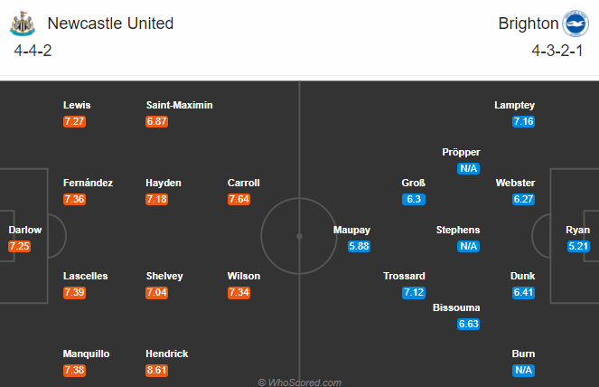Click Lascelles' 7.39 rating badge
The height and width of the screenshot is (387, 599).
[74, 293]
